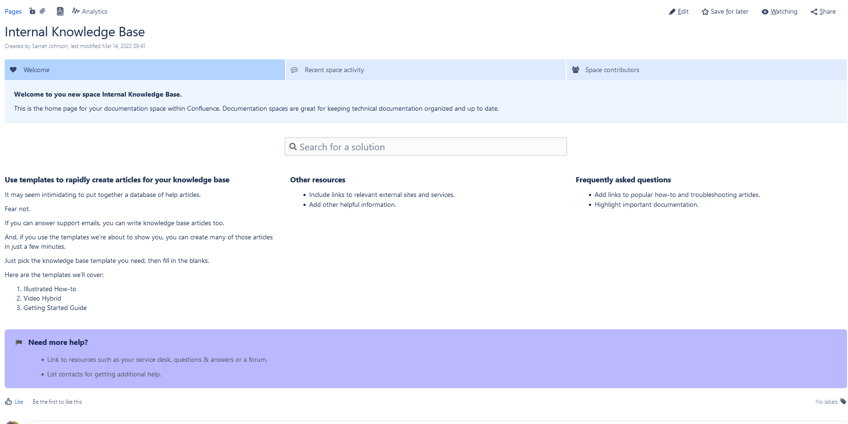
Task: Click the flag icon in Need more help
Action: pos(18,342)
